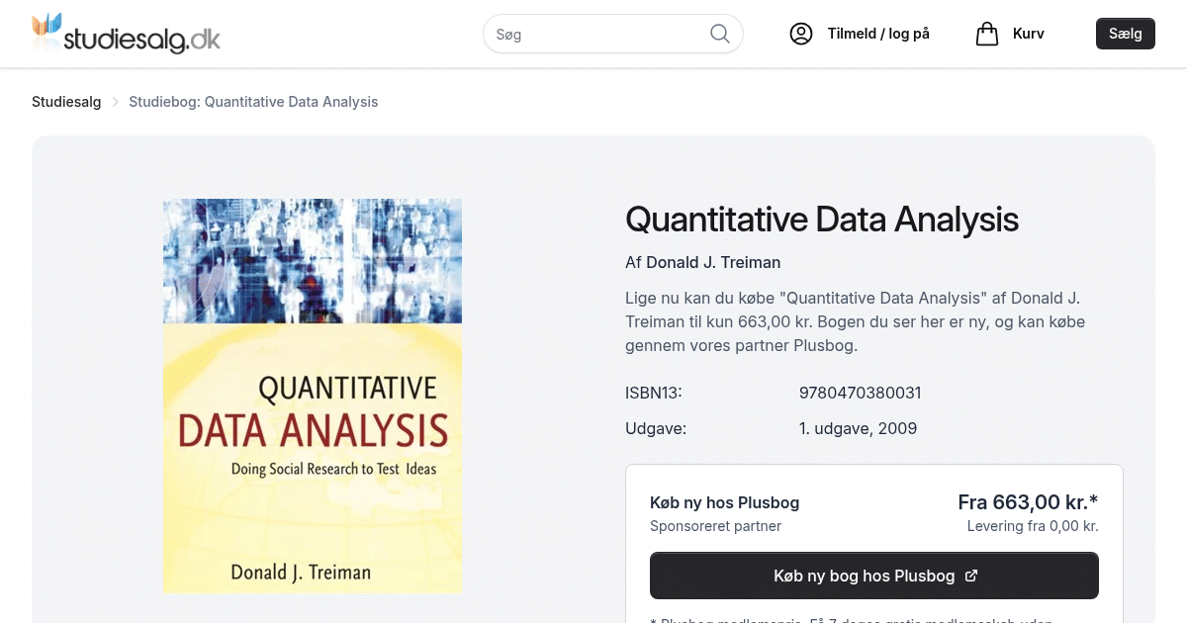This screenshot has height=623, width=1187.
Task: Click the ISBN13 number 9780470380031
Action: (x=860, y=393)
